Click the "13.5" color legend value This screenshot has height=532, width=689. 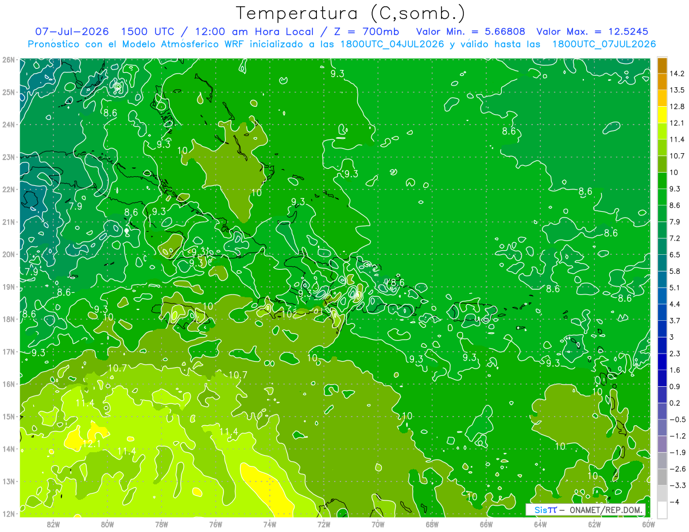point(678,90)
